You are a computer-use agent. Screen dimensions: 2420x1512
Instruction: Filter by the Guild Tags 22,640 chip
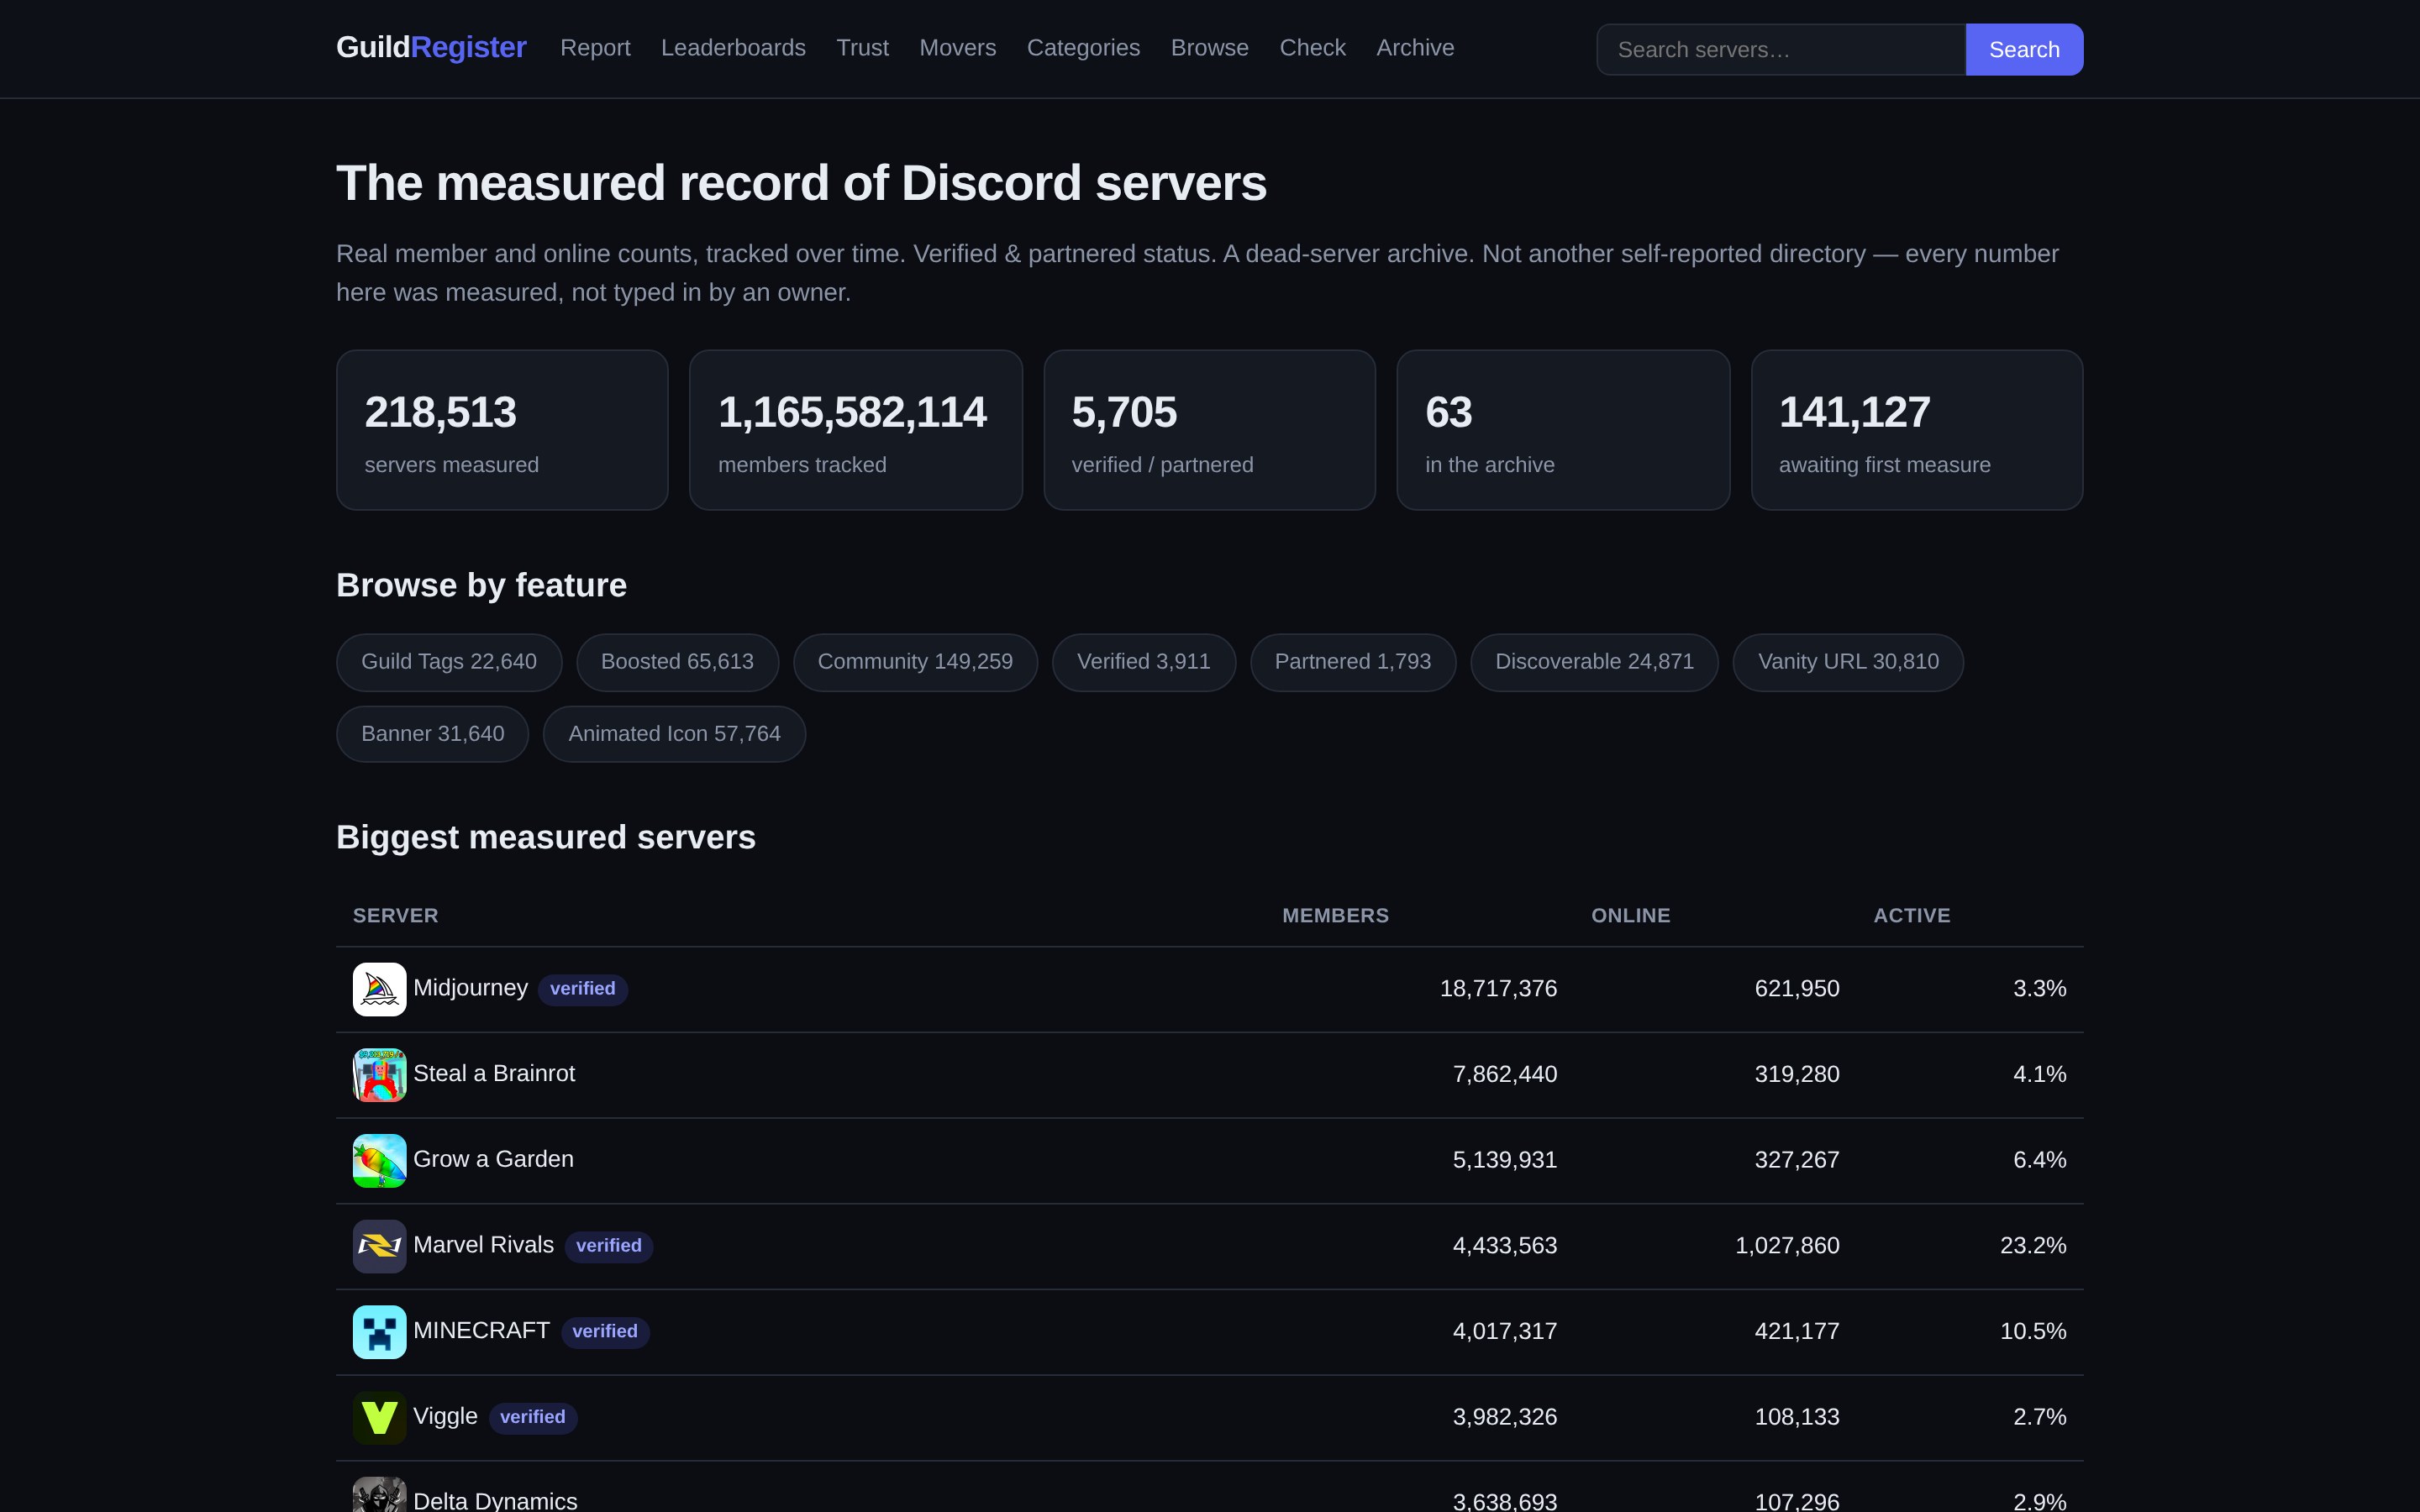449,662
